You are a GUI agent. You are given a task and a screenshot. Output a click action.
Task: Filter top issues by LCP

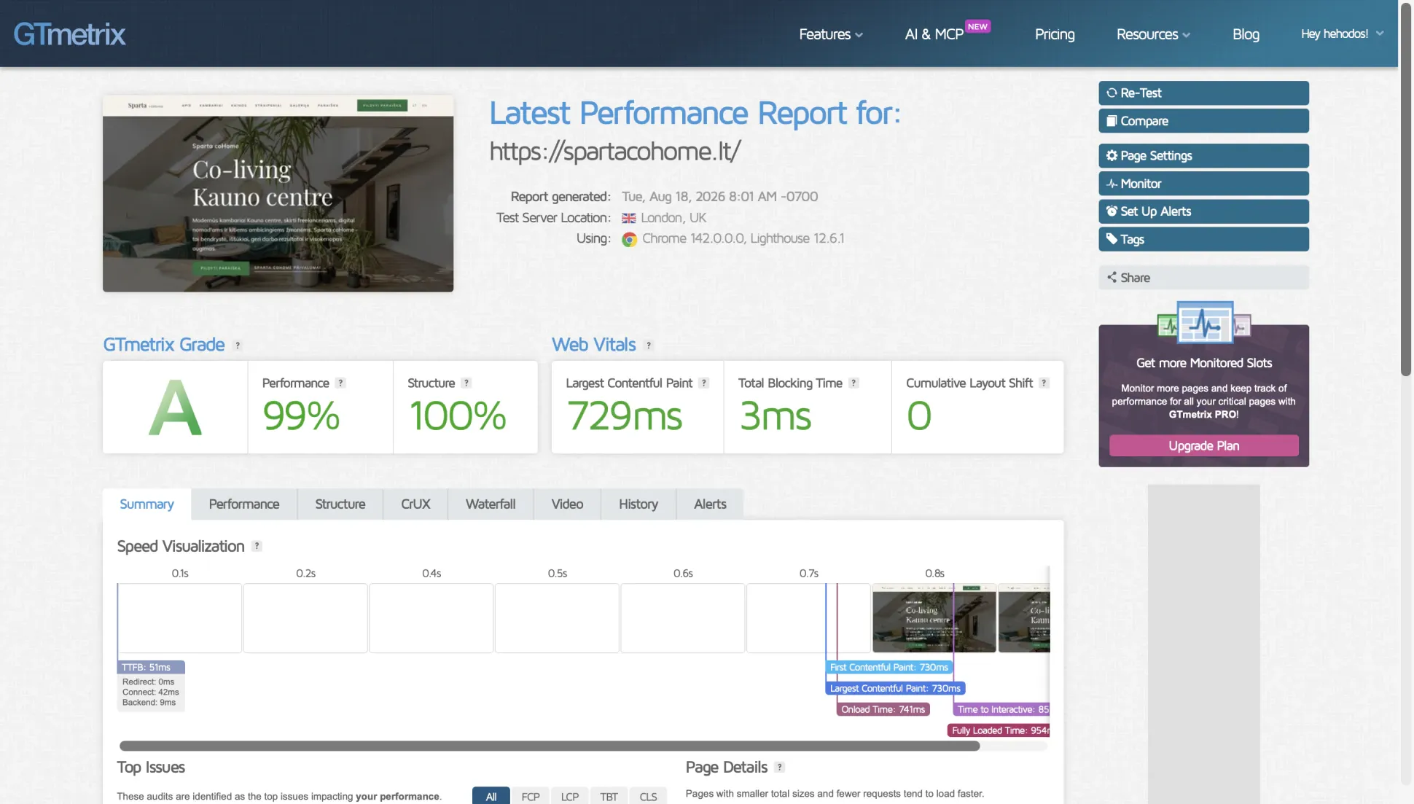point(570,796)
